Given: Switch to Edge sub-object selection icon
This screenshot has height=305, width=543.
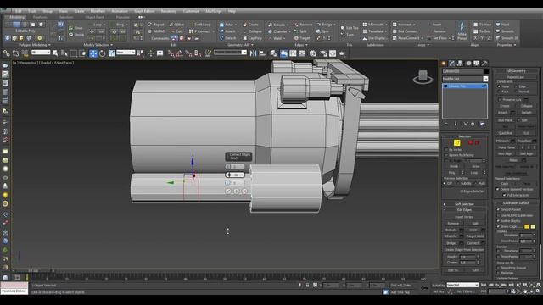Looking at the screenshot, I should (x=456, y=143).
